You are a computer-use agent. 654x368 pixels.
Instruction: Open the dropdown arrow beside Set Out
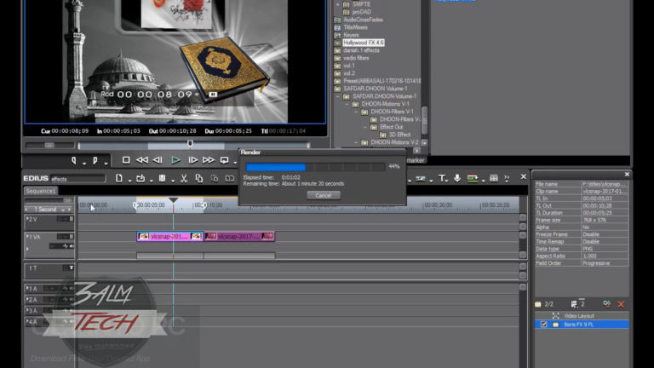pos(106,164)
